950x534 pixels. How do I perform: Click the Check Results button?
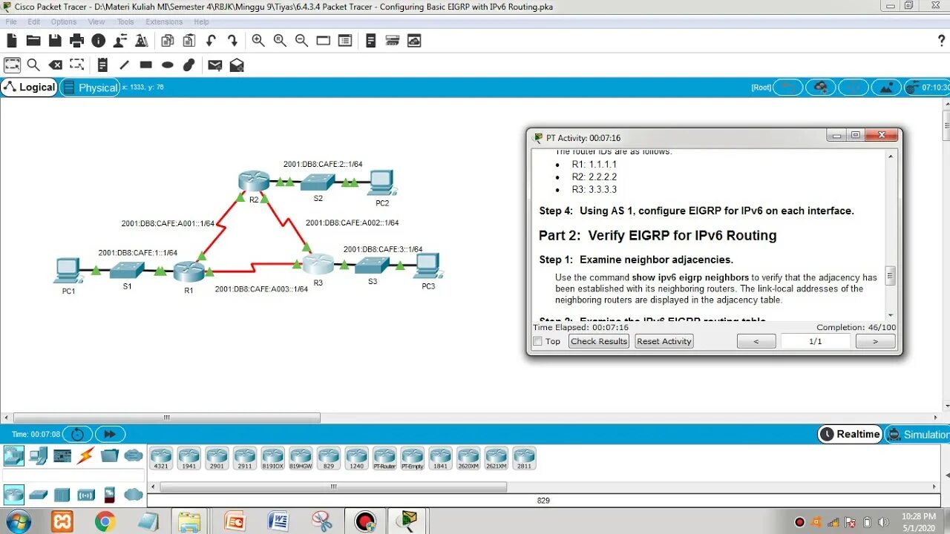(x=599, y=341)
